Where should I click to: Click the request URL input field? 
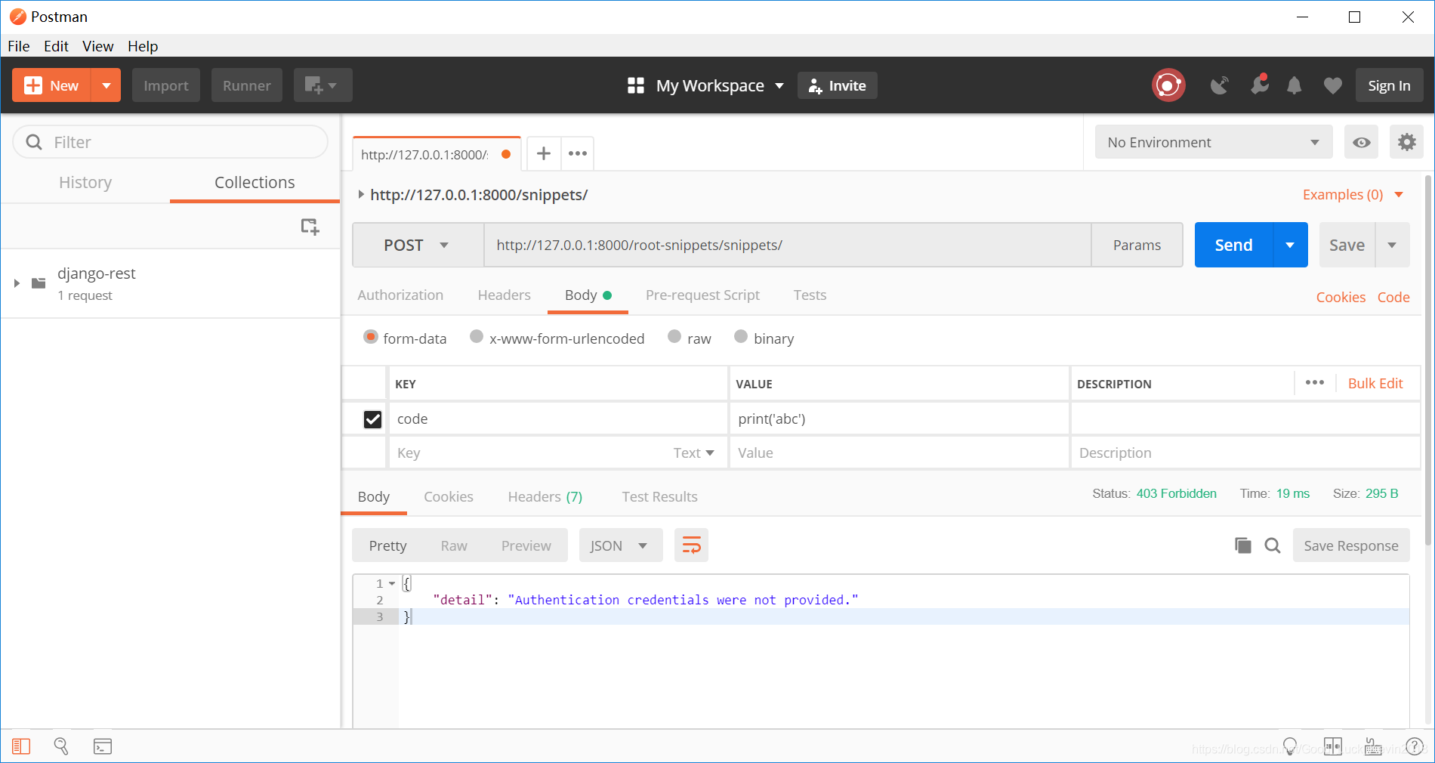tap(787, 245)
